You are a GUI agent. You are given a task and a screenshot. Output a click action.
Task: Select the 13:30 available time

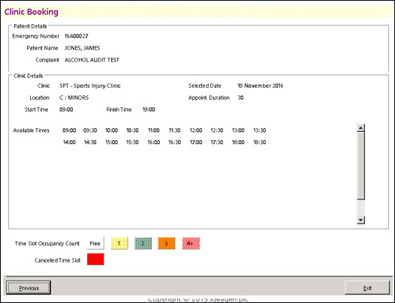pyautogui.click(x=260, y=130)
